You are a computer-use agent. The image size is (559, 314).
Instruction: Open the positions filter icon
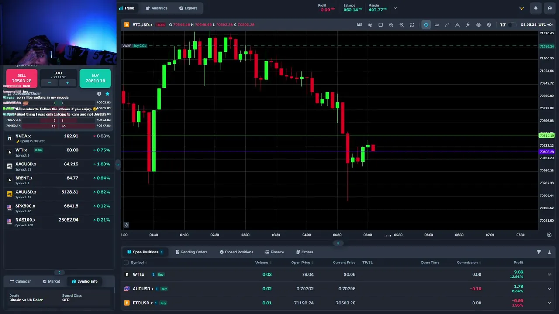click(538, 252)
